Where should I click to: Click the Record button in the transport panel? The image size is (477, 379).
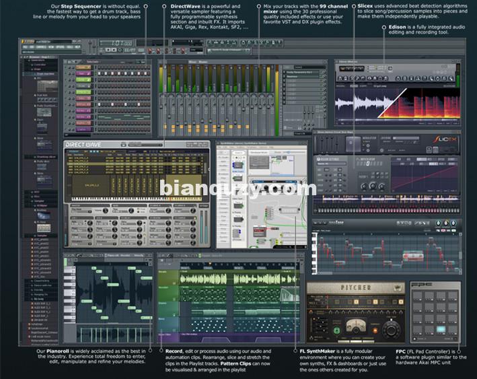pos(120,50)
